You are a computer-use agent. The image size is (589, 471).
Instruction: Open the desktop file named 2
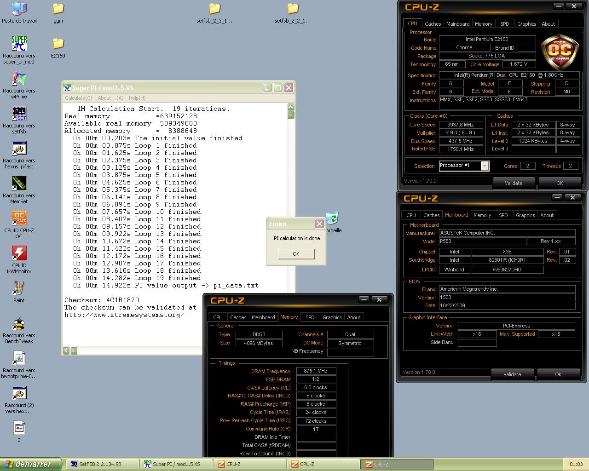tap(19, 428)
